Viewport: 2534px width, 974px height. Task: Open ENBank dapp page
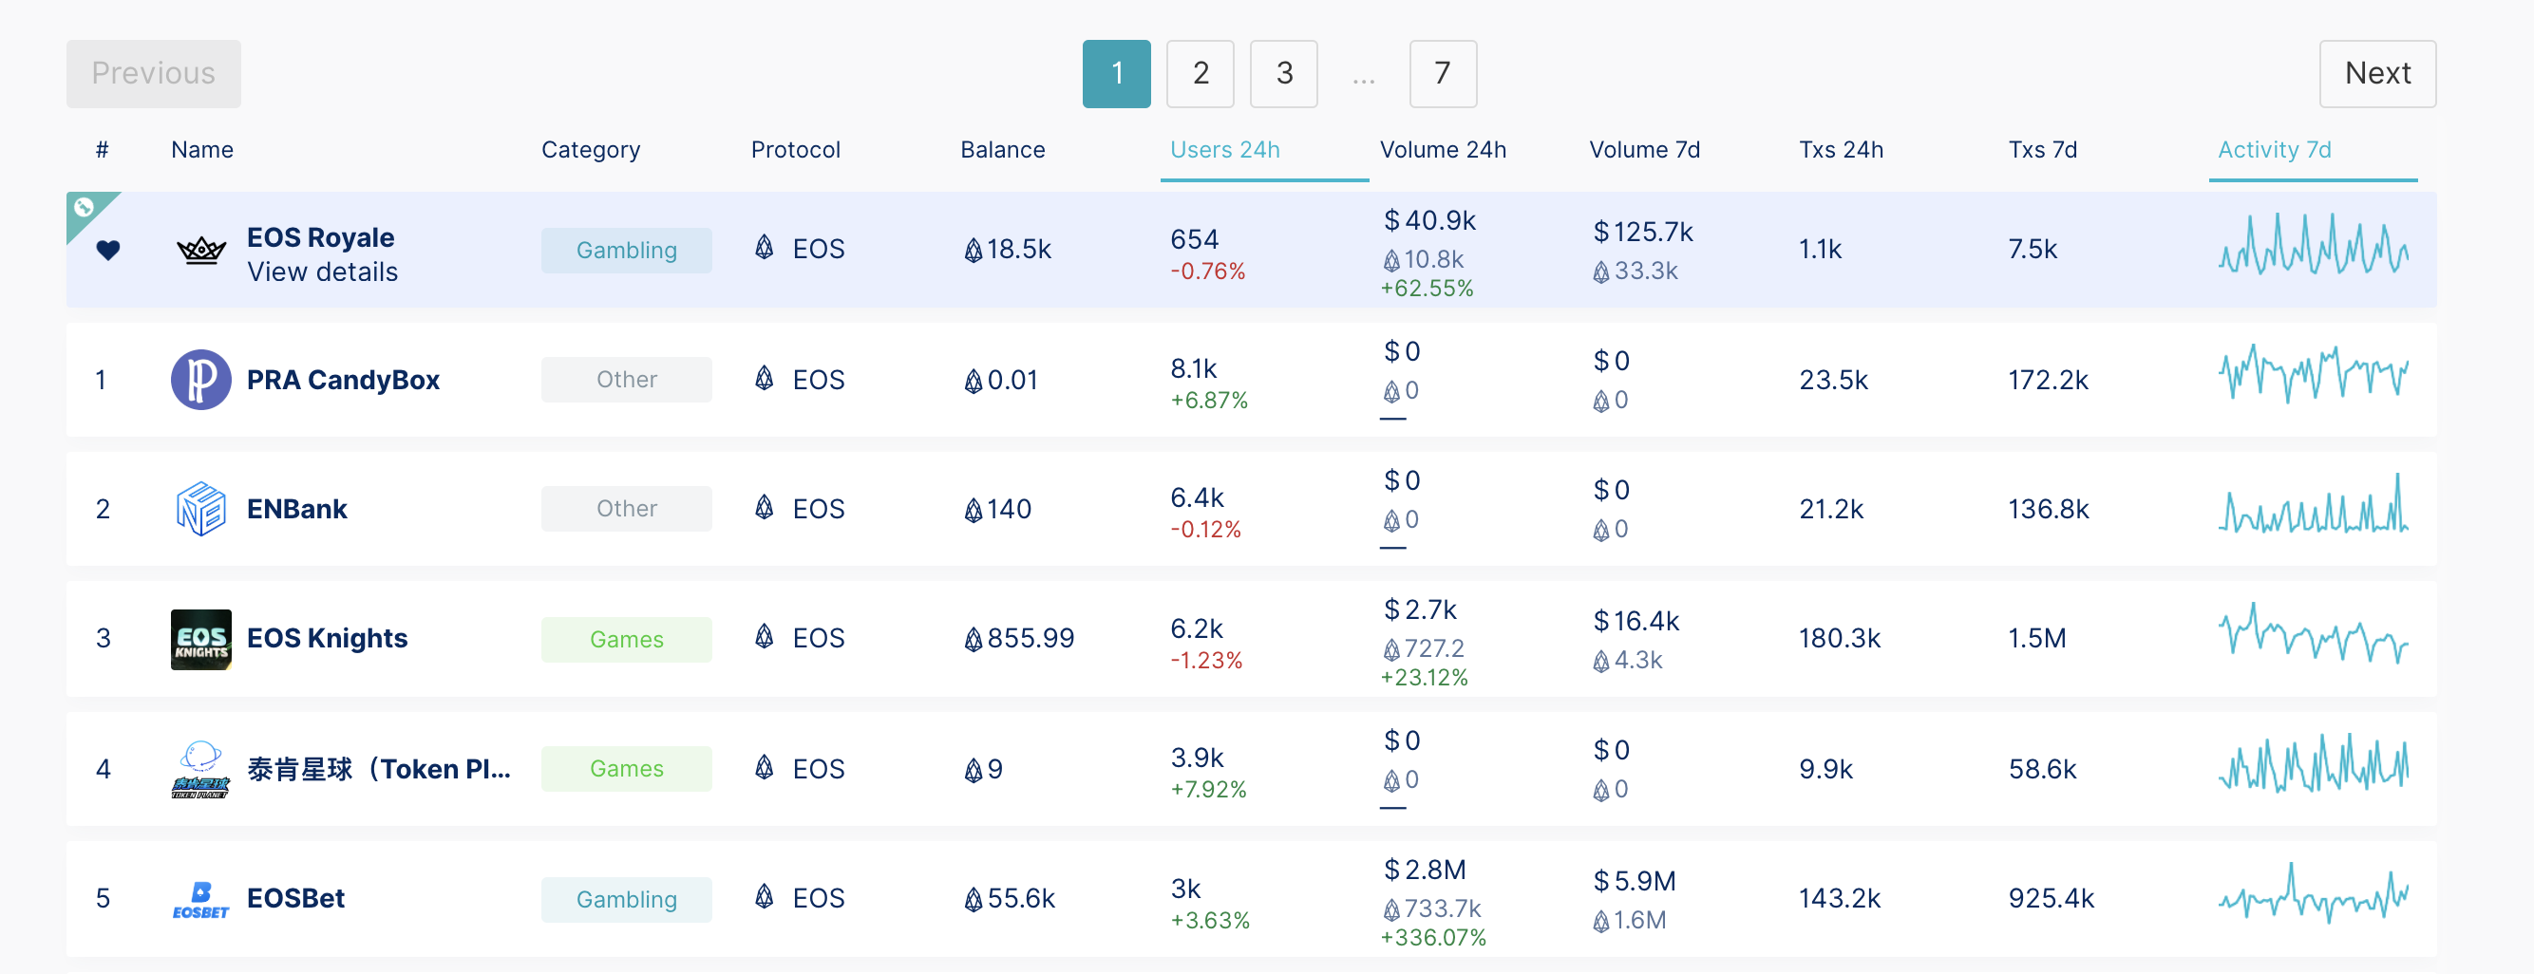(x=296, y=509)
